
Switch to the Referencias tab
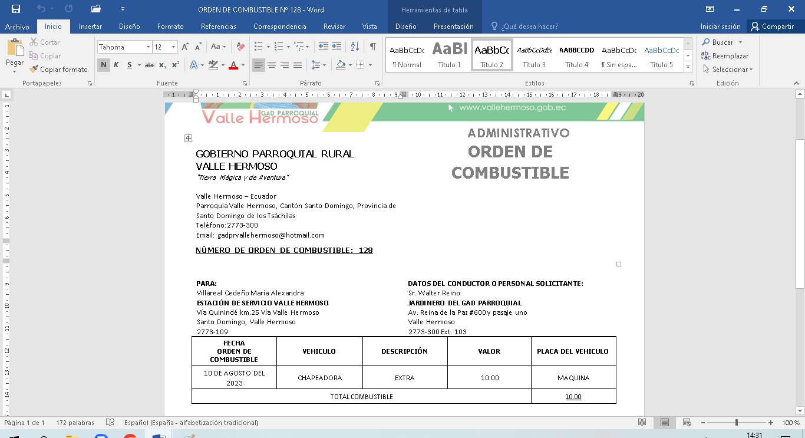(218, 27)
